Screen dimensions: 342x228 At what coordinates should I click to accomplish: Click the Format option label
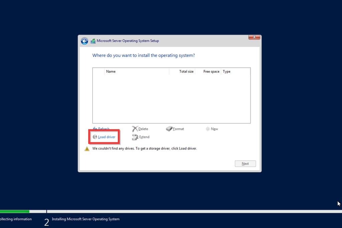(178, 129)
